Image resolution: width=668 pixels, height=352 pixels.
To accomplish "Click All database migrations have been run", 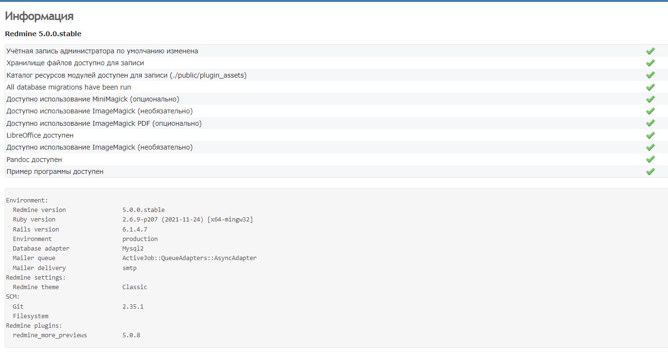I will pyautogui.click(x=69, y=87).
